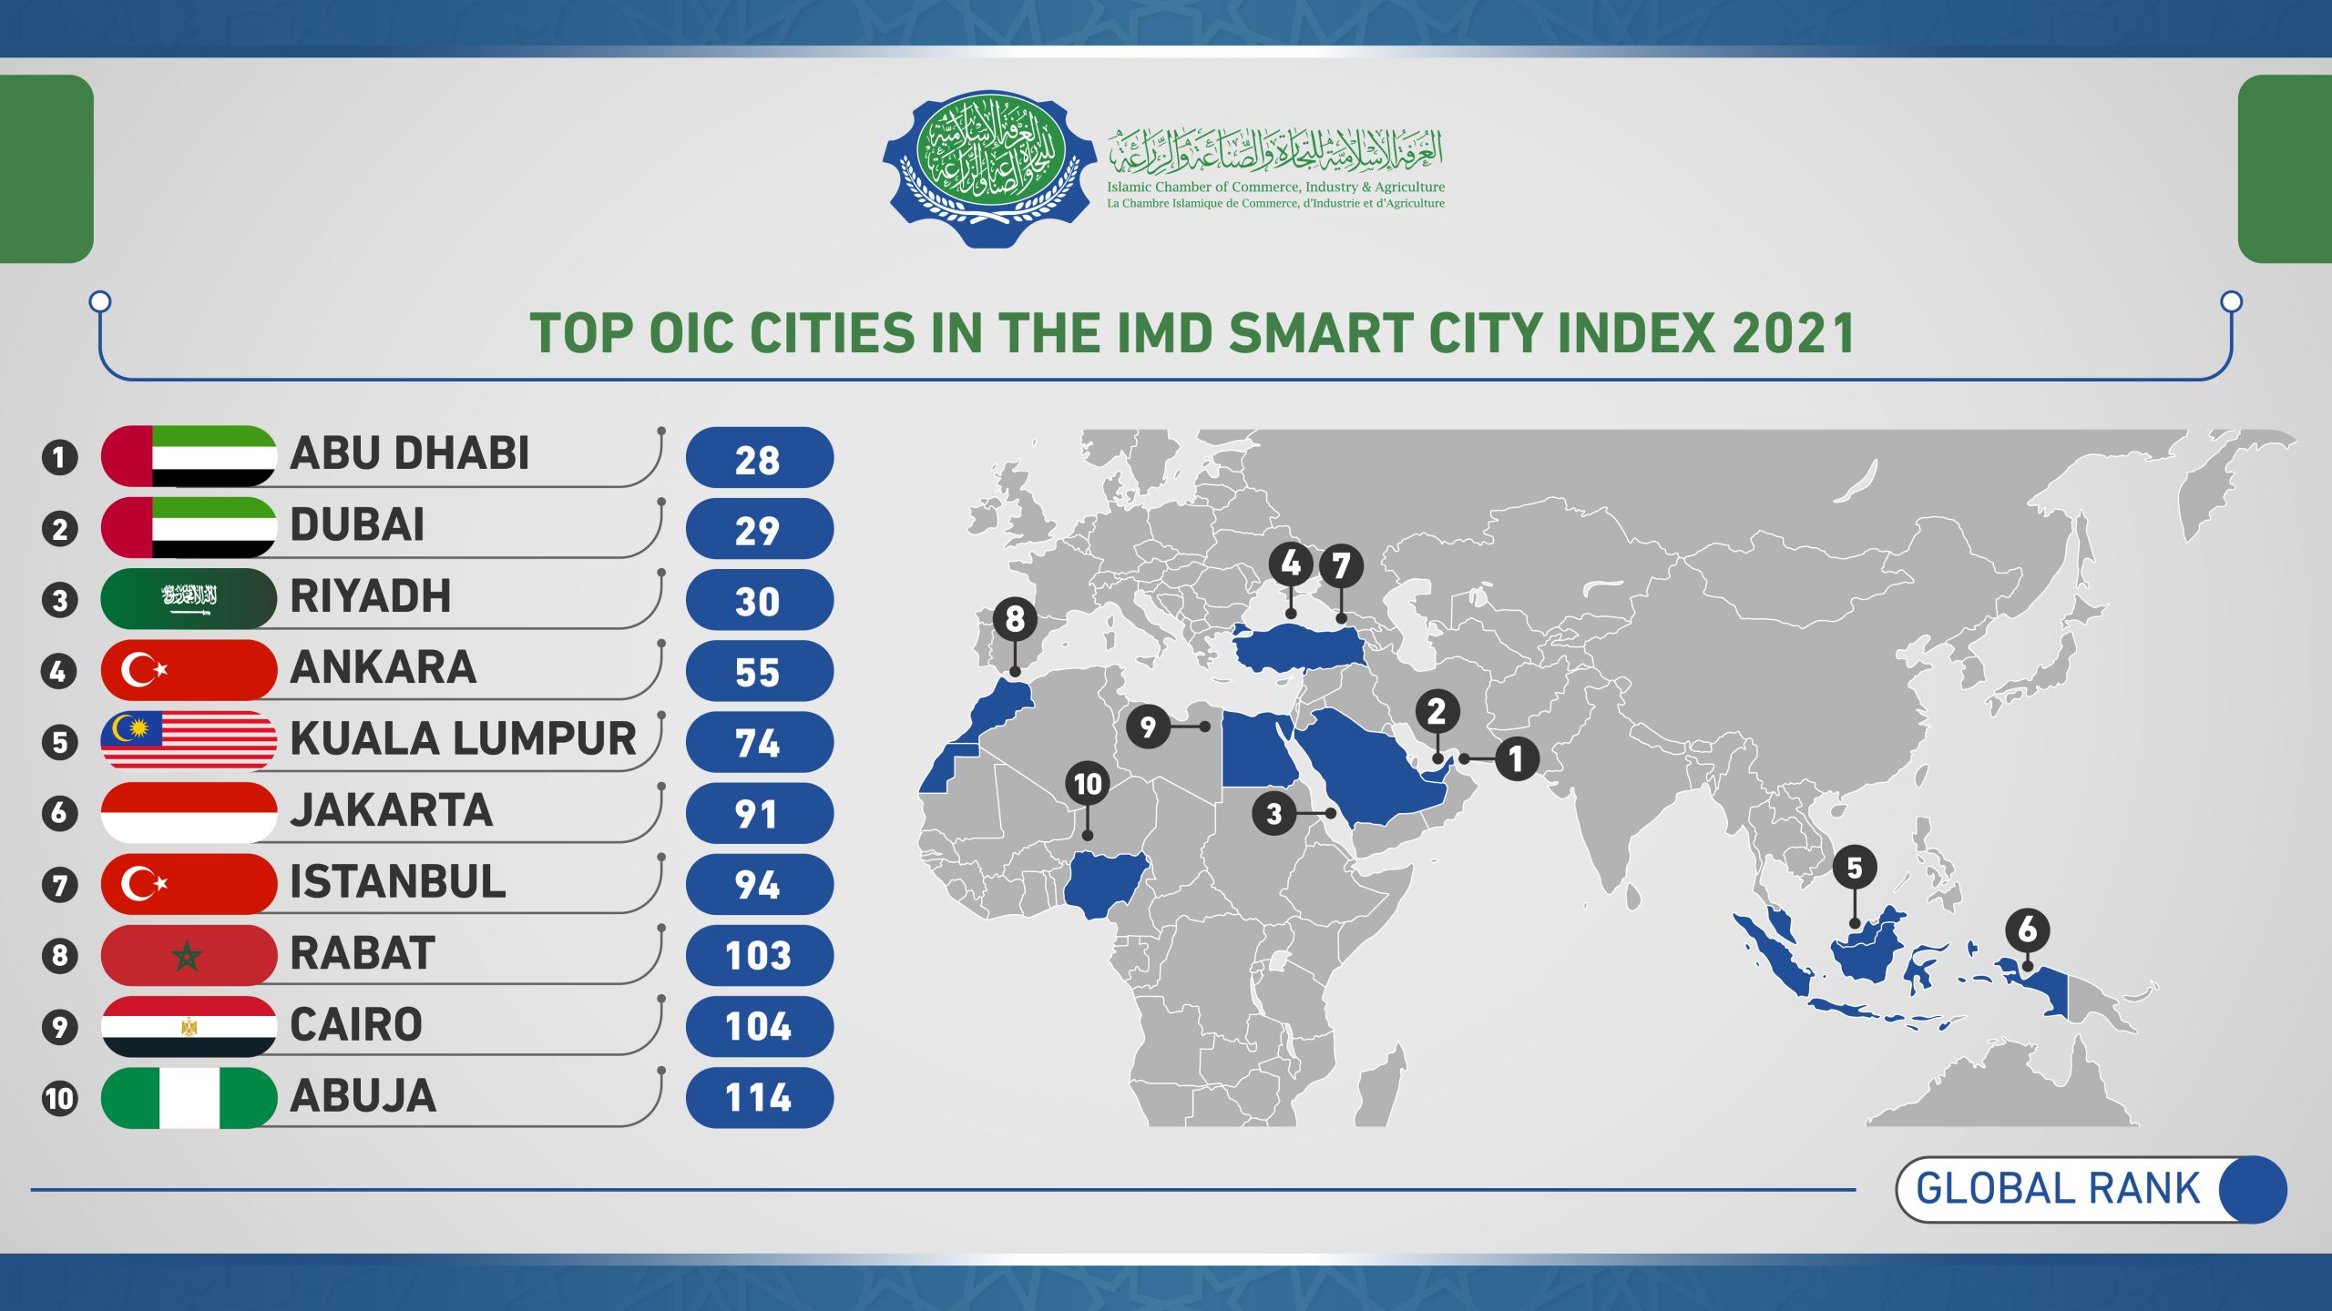Click the Morocco flag beside Rabat

189,955
